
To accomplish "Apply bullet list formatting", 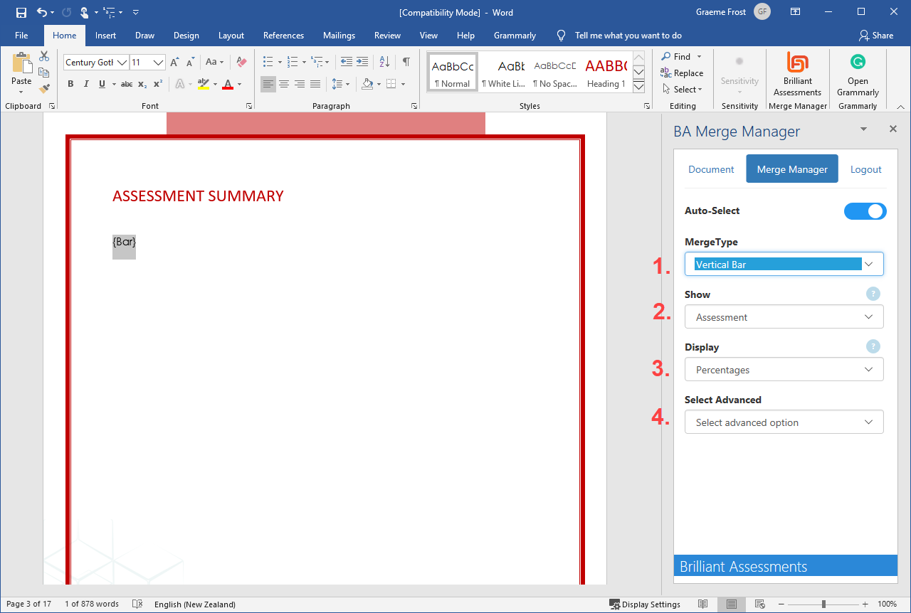I will click(x=268, y=62).
